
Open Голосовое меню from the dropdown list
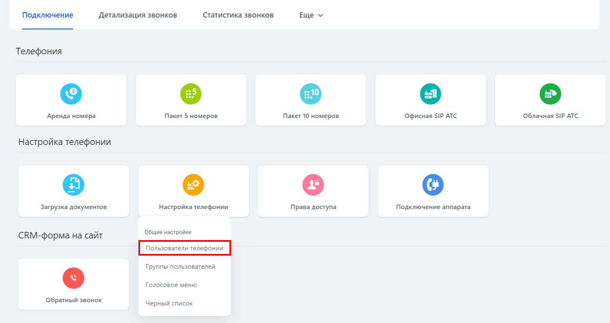point(171,285)
